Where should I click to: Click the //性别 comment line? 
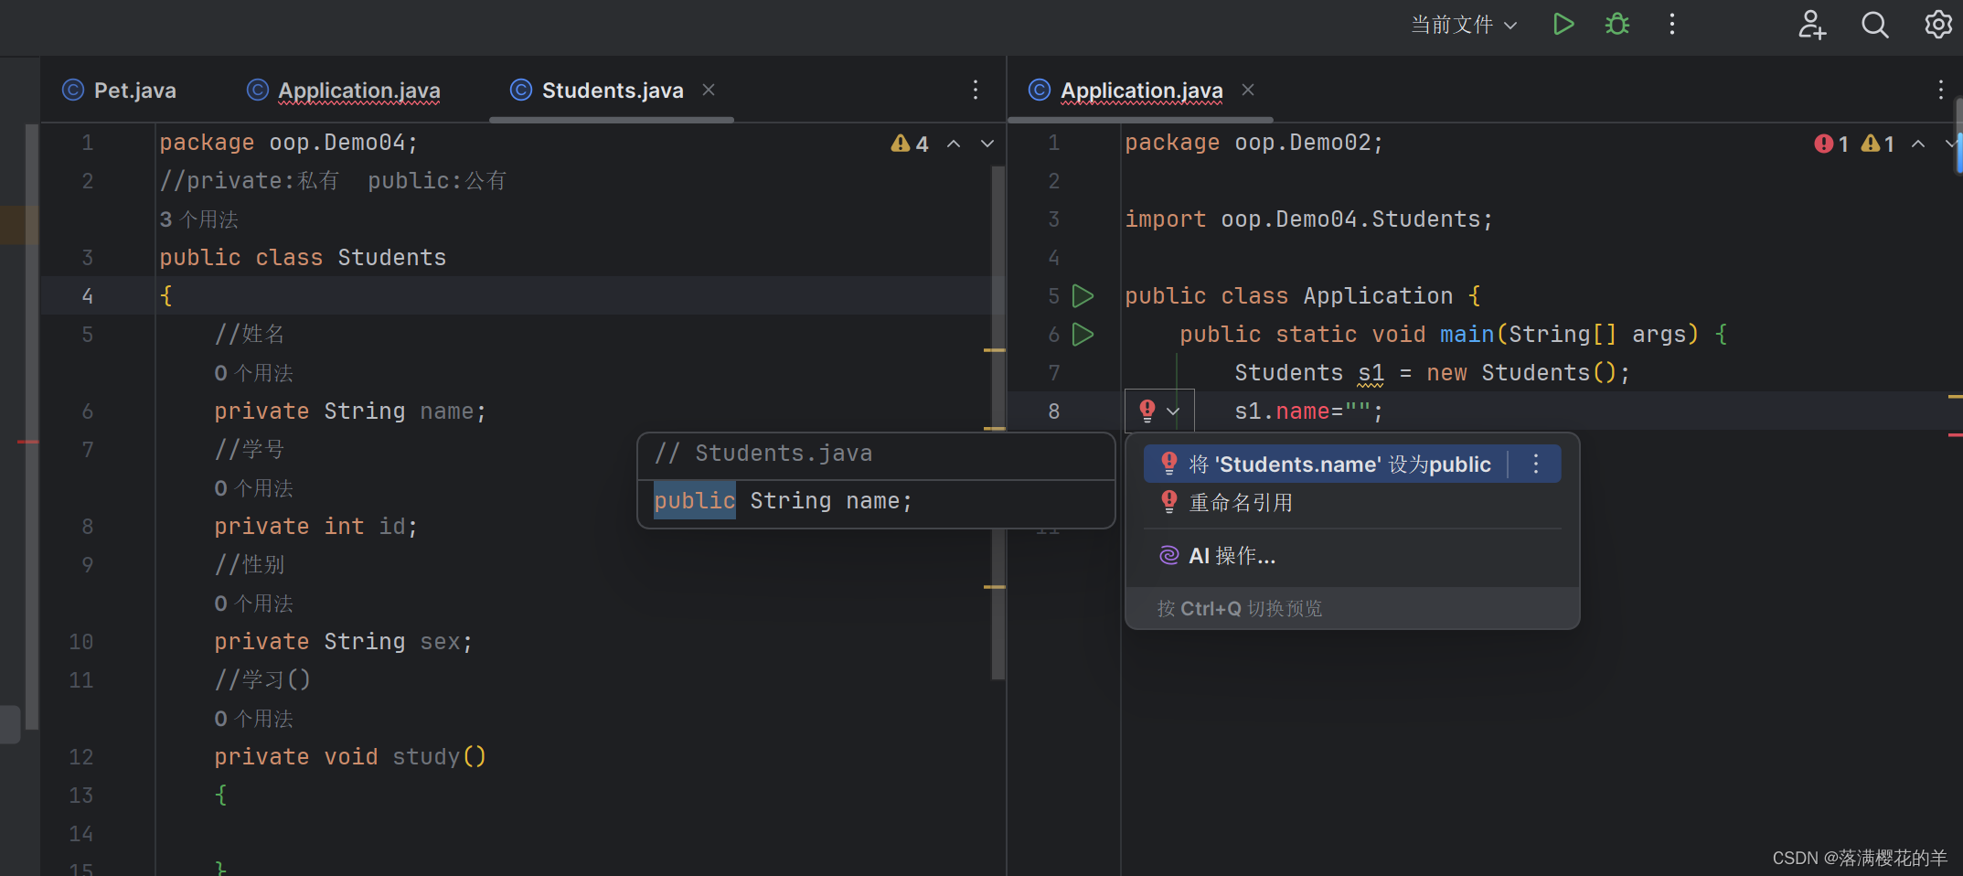tap(250, 565)
